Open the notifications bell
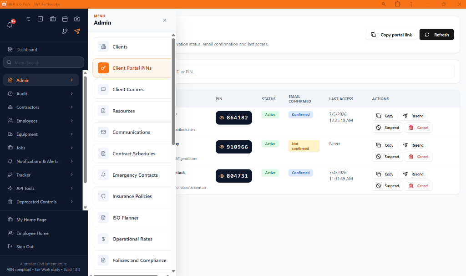This screenshot has width=466, height=276. (10, 25)
